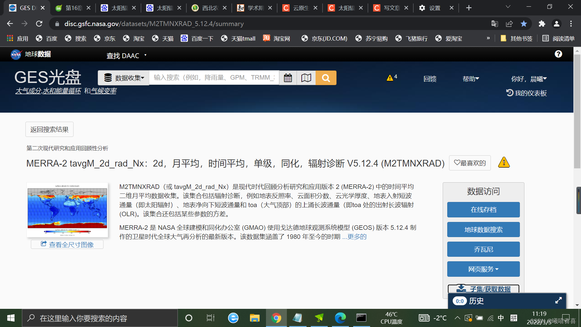
Task: Open the apps grid in bookmarks bar
Action: [x=10, y=38]
